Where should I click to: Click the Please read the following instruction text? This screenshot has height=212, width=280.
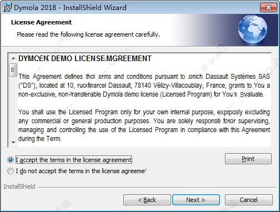point(88,34)
